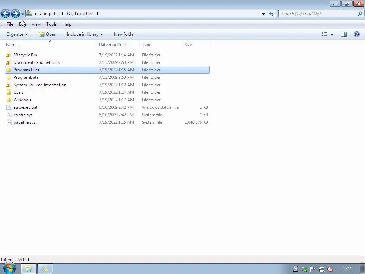Select the Users folder icon
The height and width of the screenshot is (274, 365).
click(x=9, y=92)
